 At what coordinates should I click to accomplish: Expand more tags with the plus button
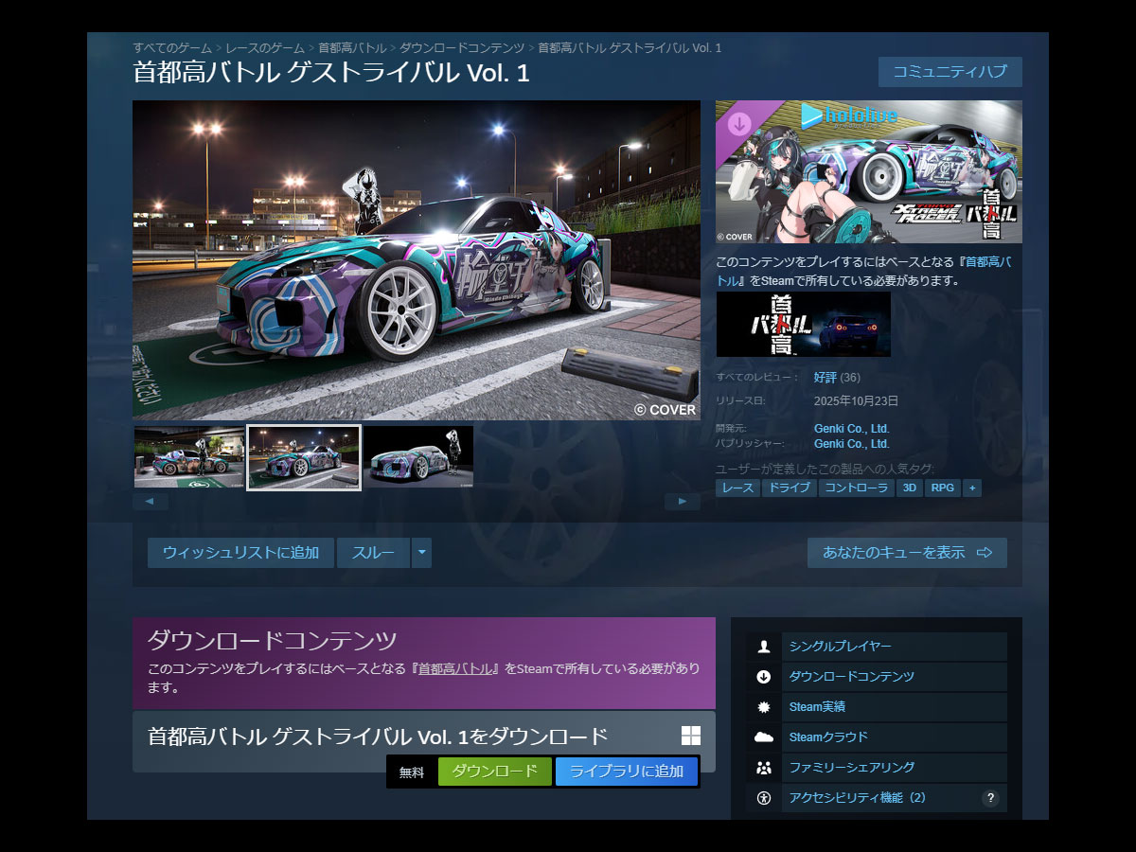[x=971, y=488]
